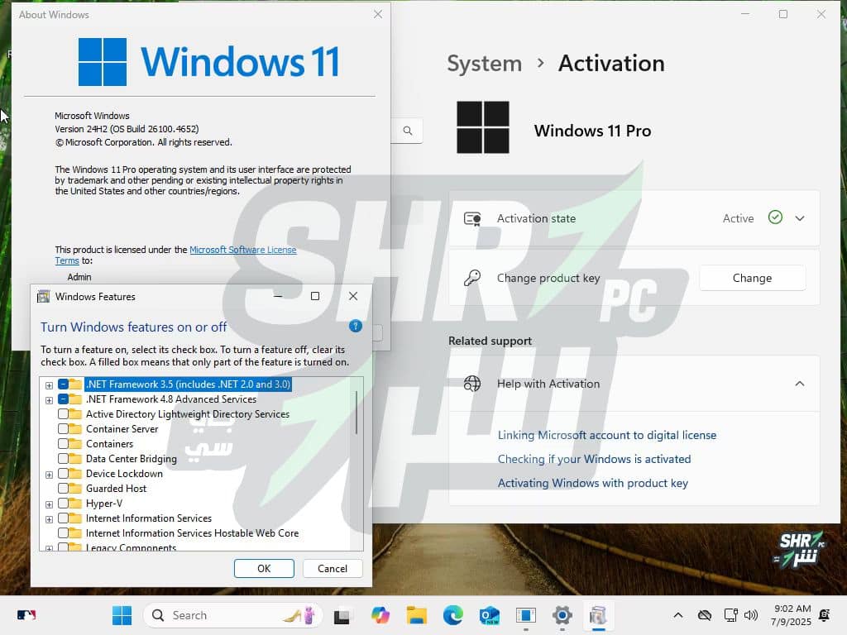
Task: Enable Active Directory Lightweight Directory Services checkbox
Action: click(63, 414)
